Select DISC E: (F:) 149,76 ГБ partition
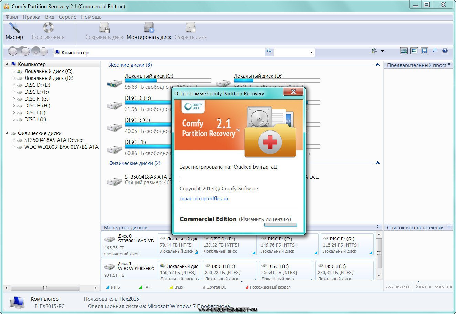Screen dimensions: 456x314 (289, 245)
